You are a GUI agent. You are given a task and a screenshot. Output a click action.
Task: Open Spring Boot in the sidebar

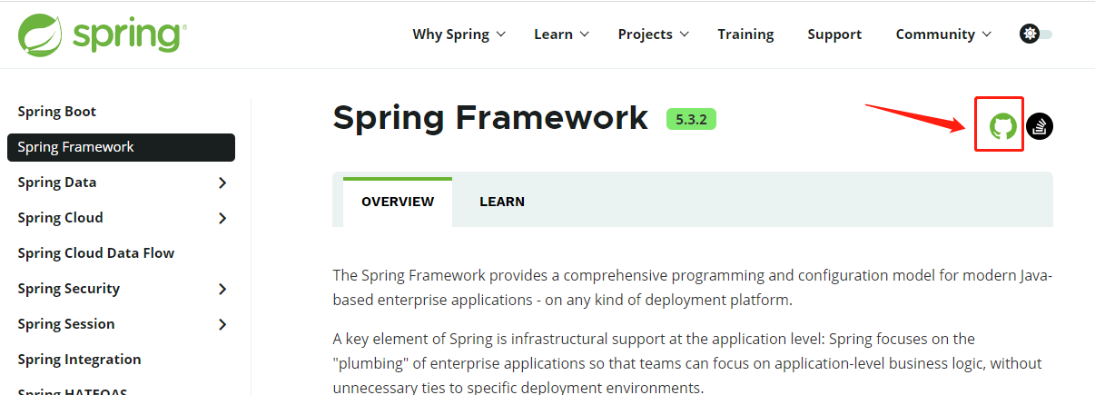coord(57,112)
